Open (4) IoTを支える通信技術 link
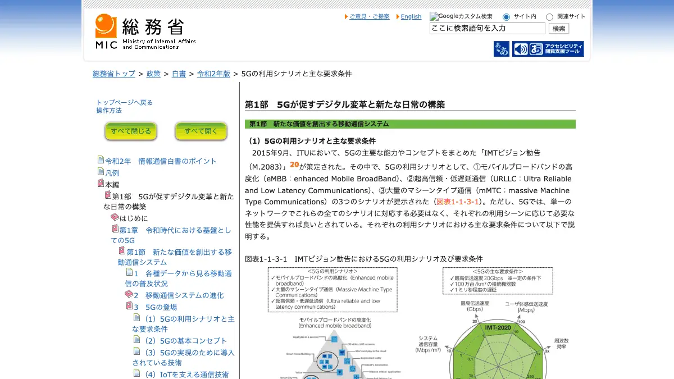 pyautogui.click(x=185, y=375)
